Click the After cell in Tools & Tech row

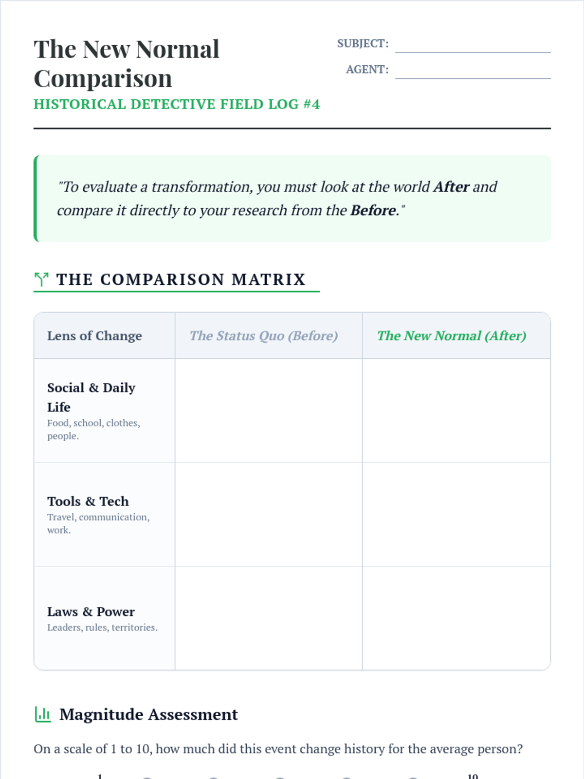(x=456, y=514)
